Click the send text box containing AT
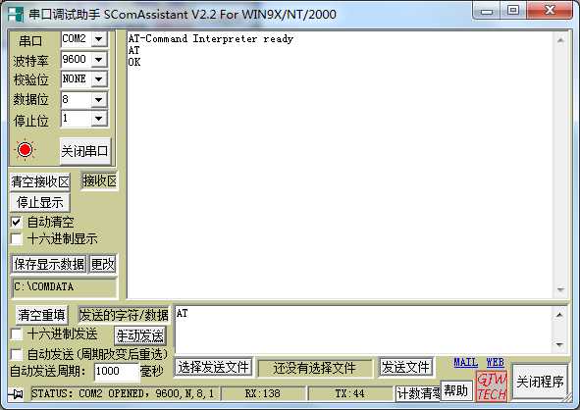 364,329
